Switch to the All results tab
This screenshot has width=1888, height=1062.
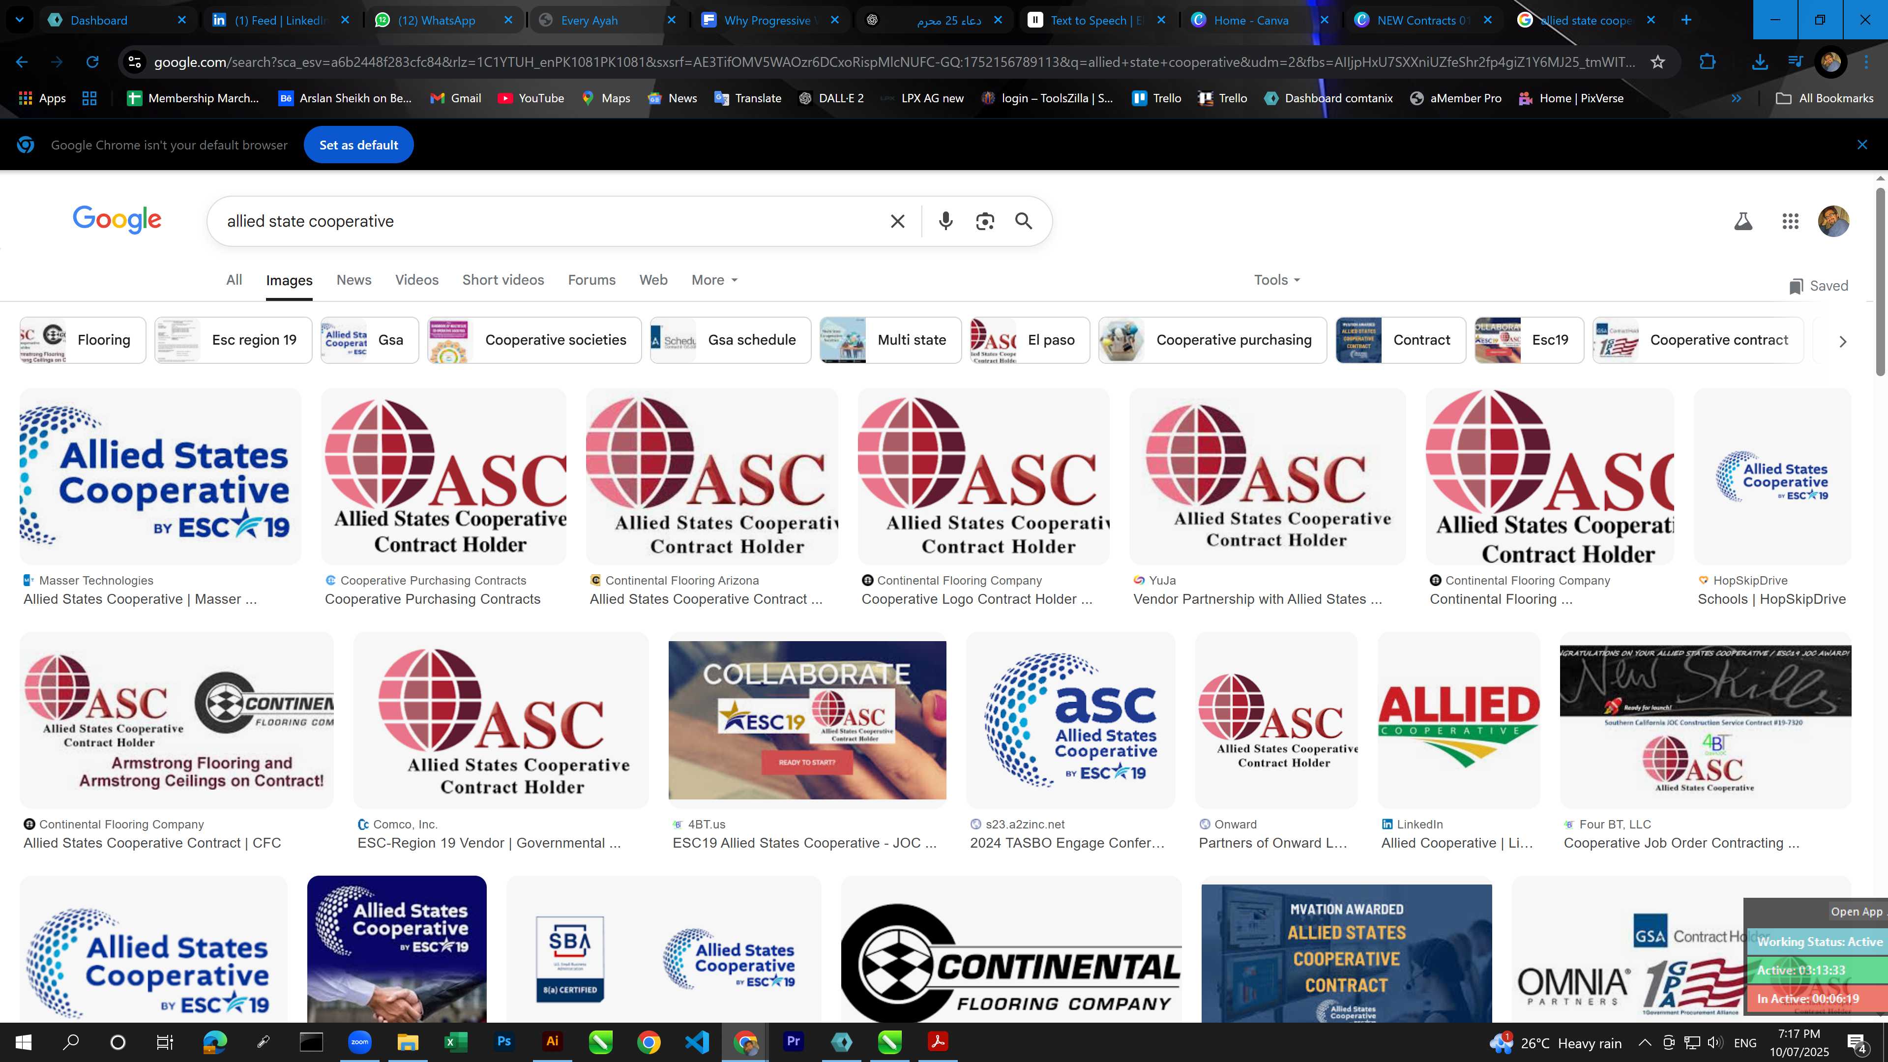[234, 280]
